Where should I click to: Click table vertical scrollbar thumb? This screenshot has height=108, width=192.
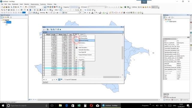tap(122, 53)
